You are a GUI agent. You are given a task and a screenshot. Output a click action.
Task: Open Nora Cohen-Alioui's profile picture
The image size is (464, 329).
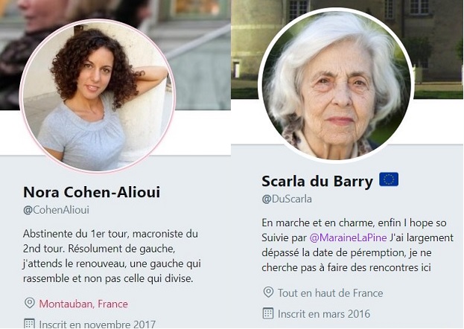[98, 96]
